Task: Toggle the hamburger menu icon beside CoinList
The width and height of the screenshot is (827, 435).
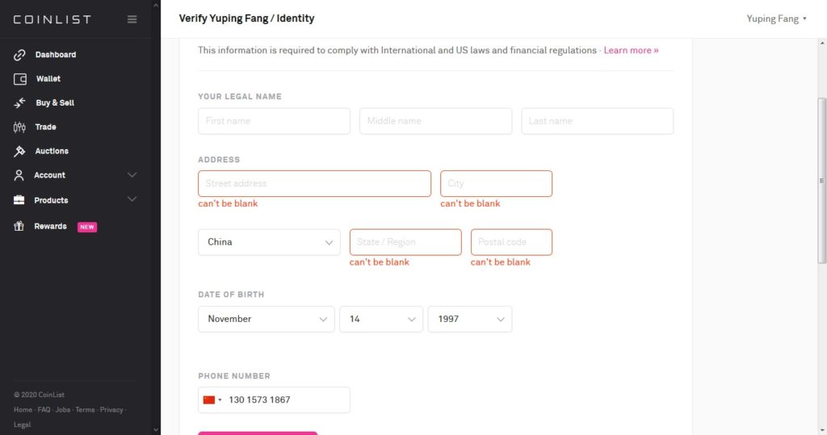Action: [132, 19]
